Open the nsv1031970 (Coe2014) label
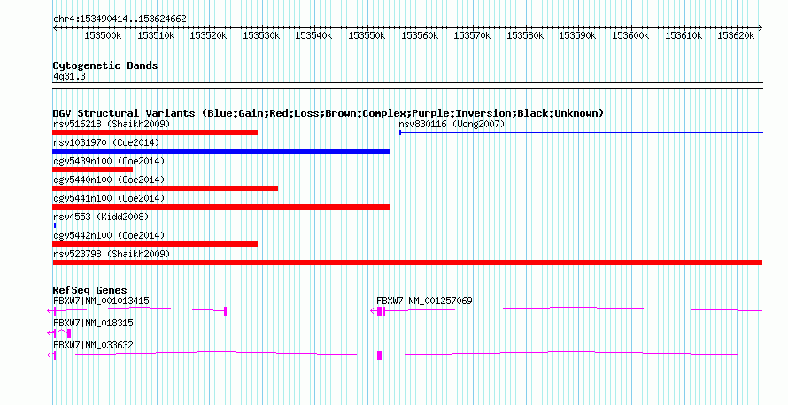This screenshot has width=788, height=405. click(x=106, y=142)
